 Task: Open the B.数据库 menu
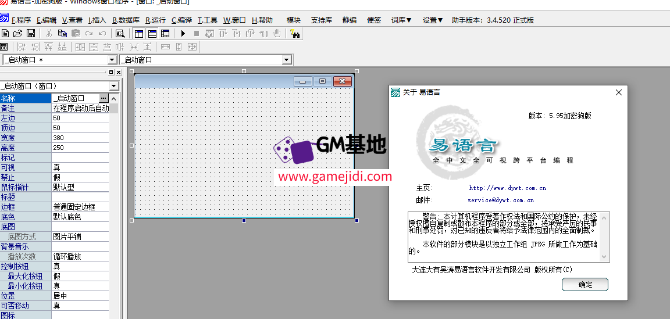tap(126, 20)
